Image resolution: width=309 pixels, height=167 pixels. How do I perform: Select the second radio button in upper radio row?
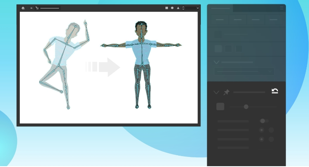pos(271,130)
